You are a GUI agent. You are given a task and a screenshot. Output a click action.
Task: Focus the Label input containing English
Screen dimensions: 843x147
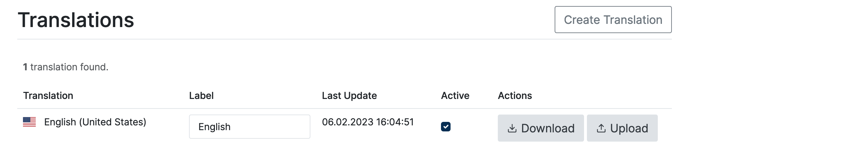(x=249, y=126)
